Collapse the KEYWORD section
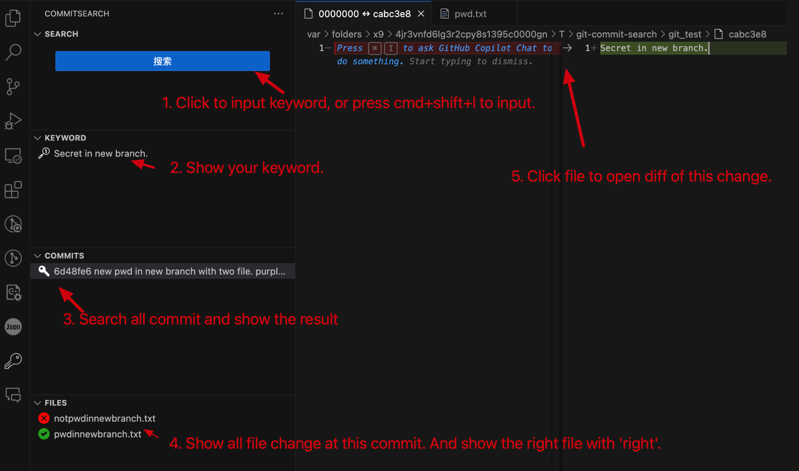The height and width of the screenshot is (471, 799). (x=38, y=138)
